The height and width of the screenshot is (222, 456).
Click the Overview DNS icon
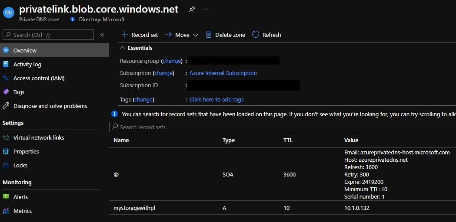[6, 50]
